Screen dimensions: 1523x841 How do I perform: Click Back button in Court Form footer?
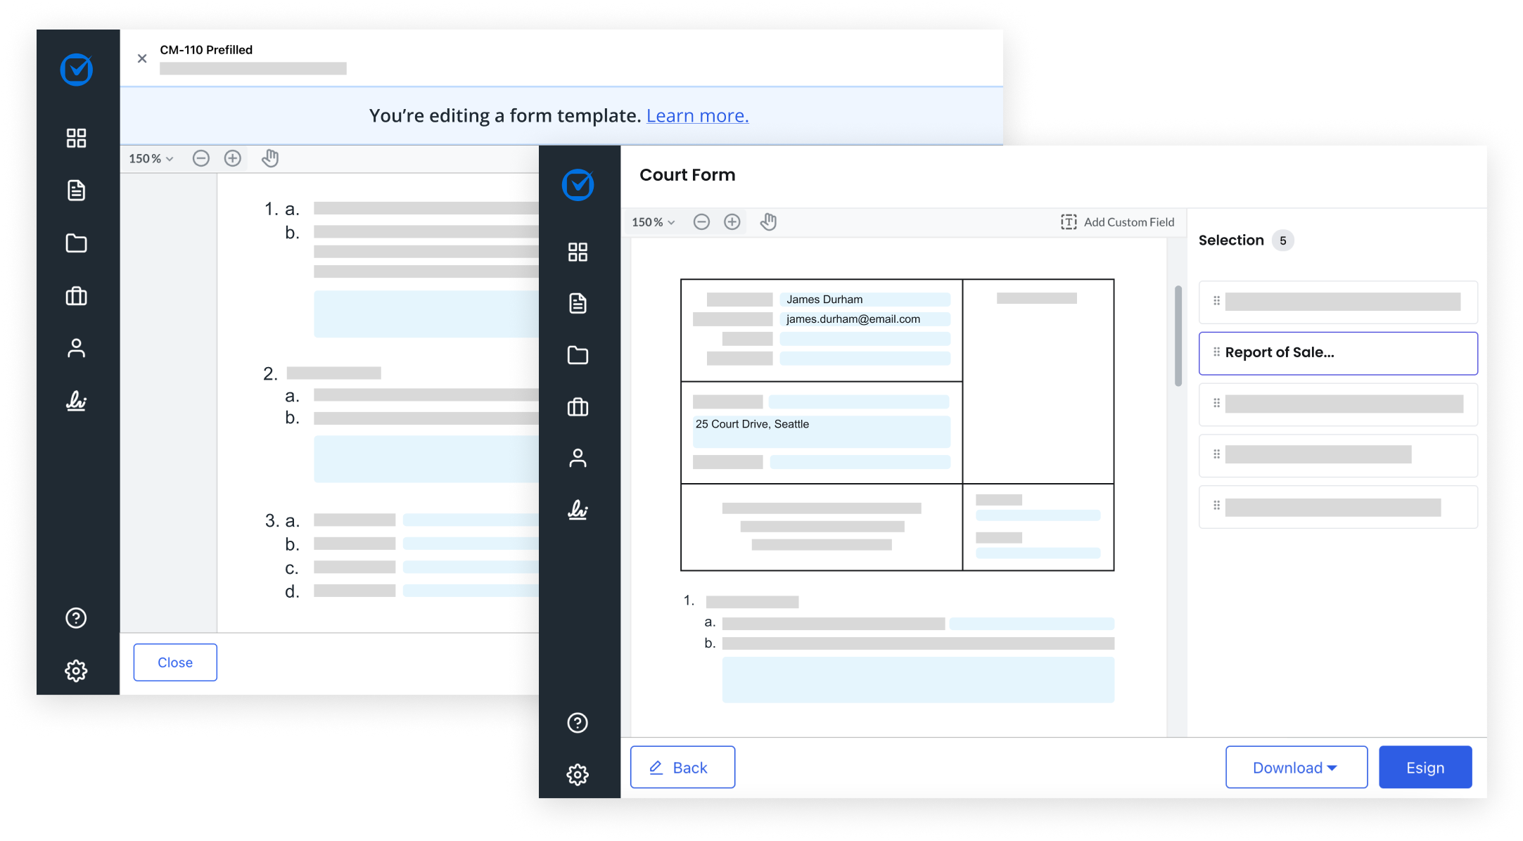[683, 767]
